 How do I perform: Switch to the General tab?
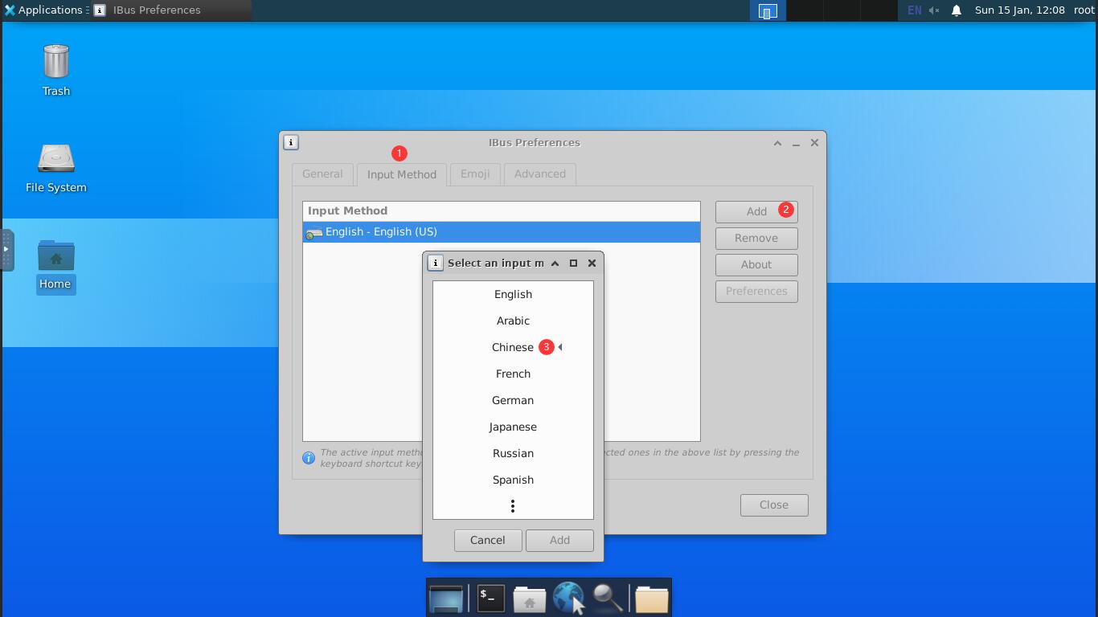pos(322,174)
